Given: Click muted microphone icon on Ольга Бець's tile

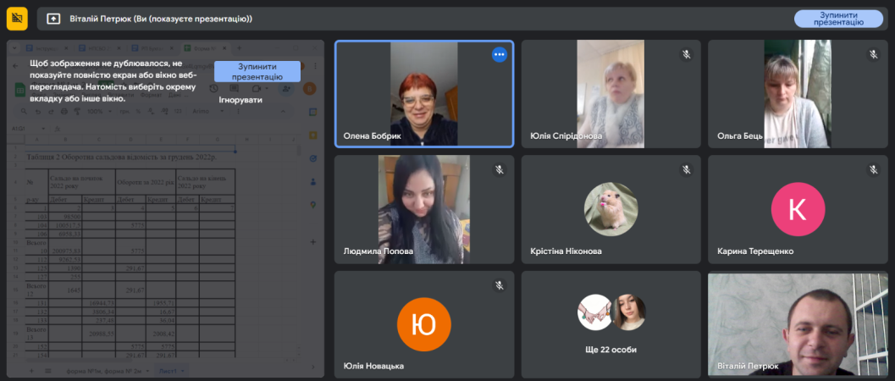Looking at the screenshot, I should (873, 55).
